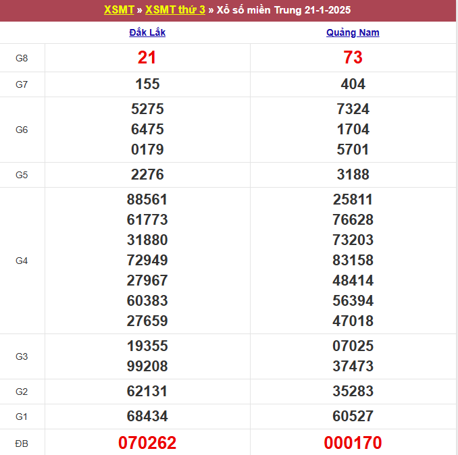Viewport: 458px width, 455px height.
Task: Select G4 number 88561
Action: [x=147, y=200]
